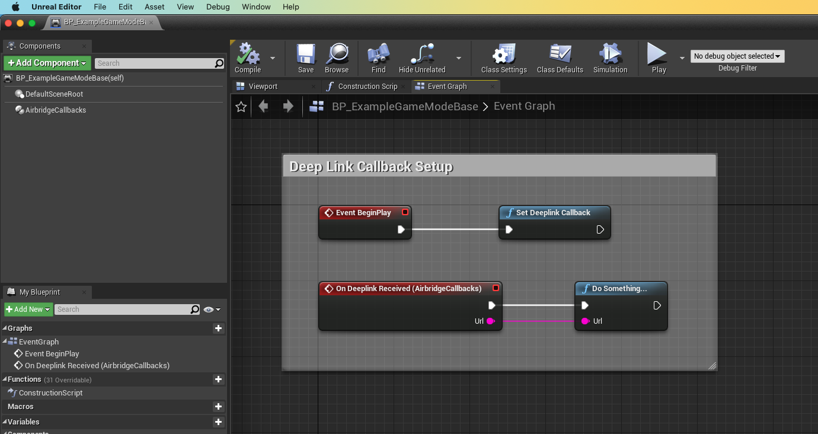The height and width of the screenshot is (434, 818).
Task: Open the debug object selector dropdown
Action: click(x=737, y=56)
